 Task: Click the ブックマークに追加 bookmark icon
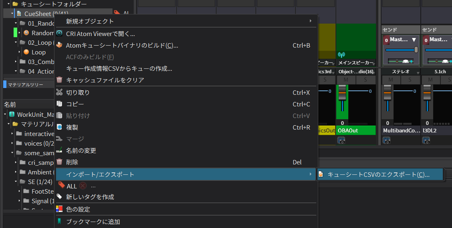pos(59,221)
